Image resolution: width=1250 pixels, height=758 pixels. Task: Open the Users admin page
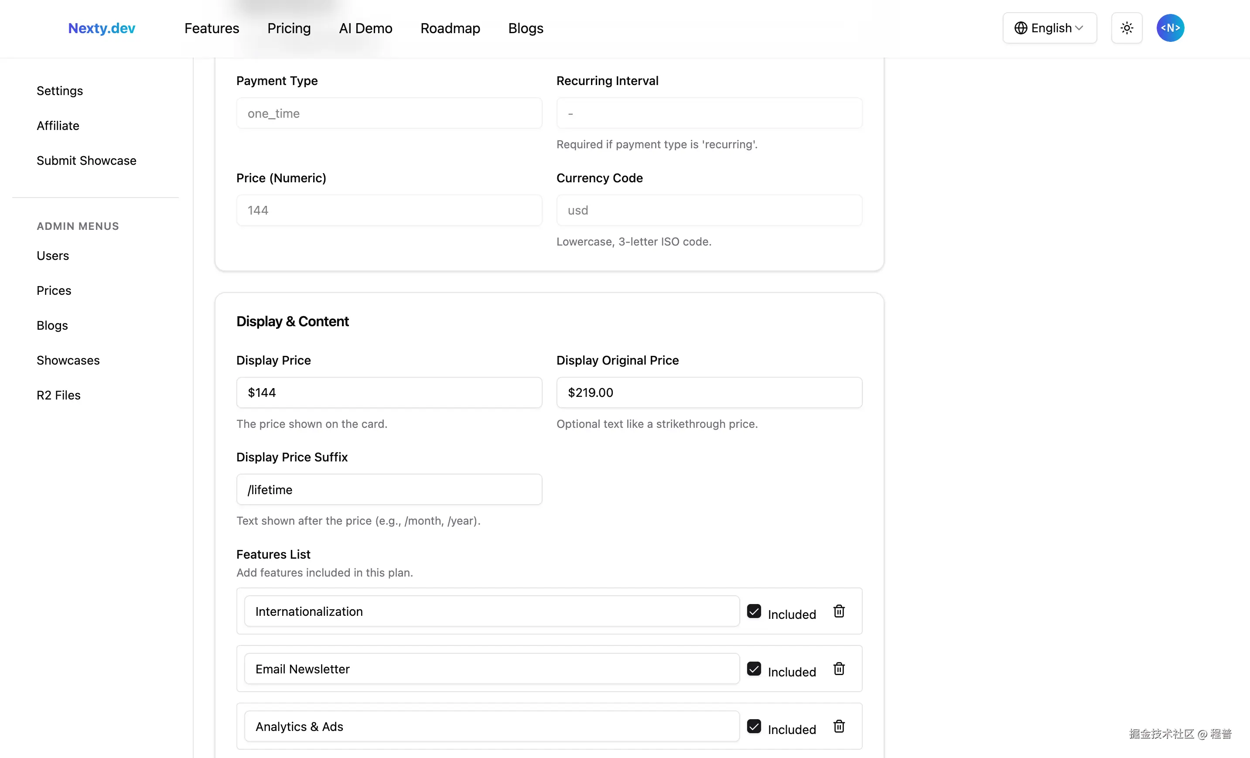coord(52,255)
